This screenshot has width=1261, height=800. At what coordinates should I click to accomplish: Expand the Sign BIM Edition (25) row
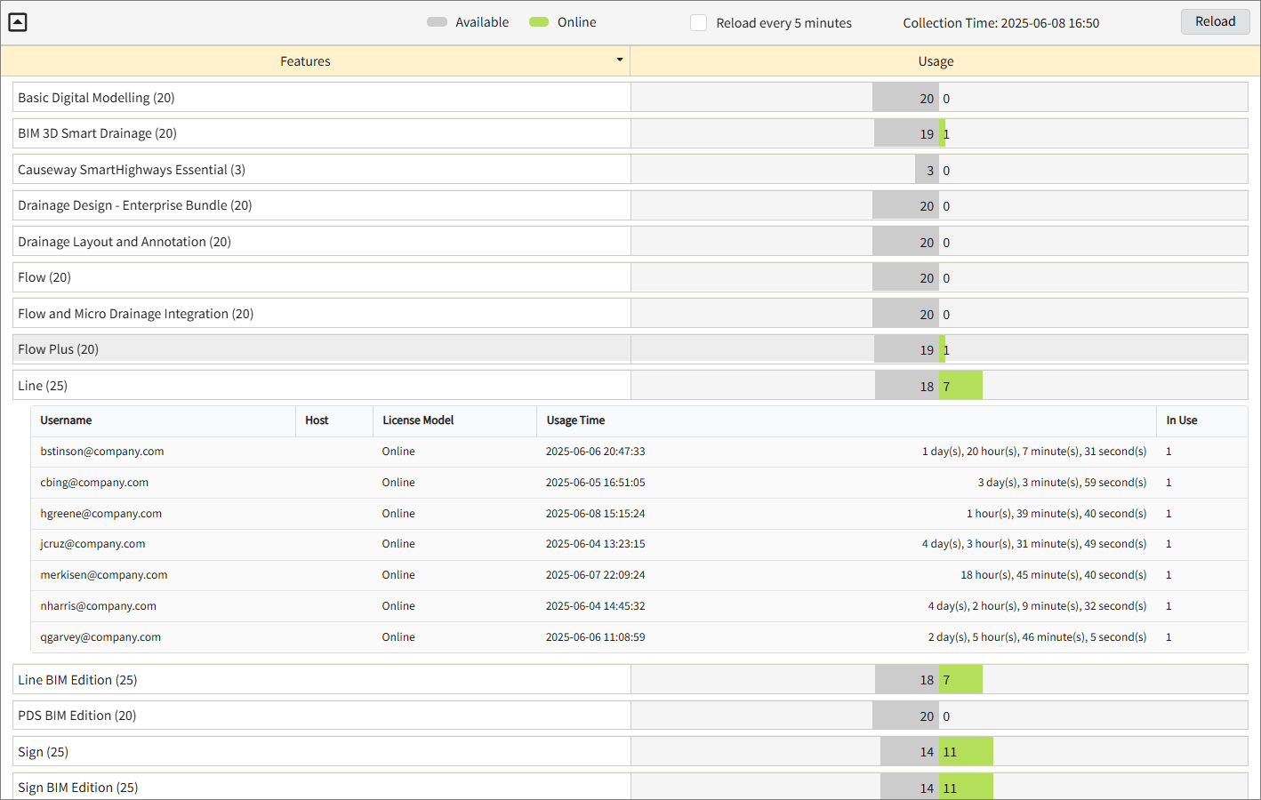[320, 787]
